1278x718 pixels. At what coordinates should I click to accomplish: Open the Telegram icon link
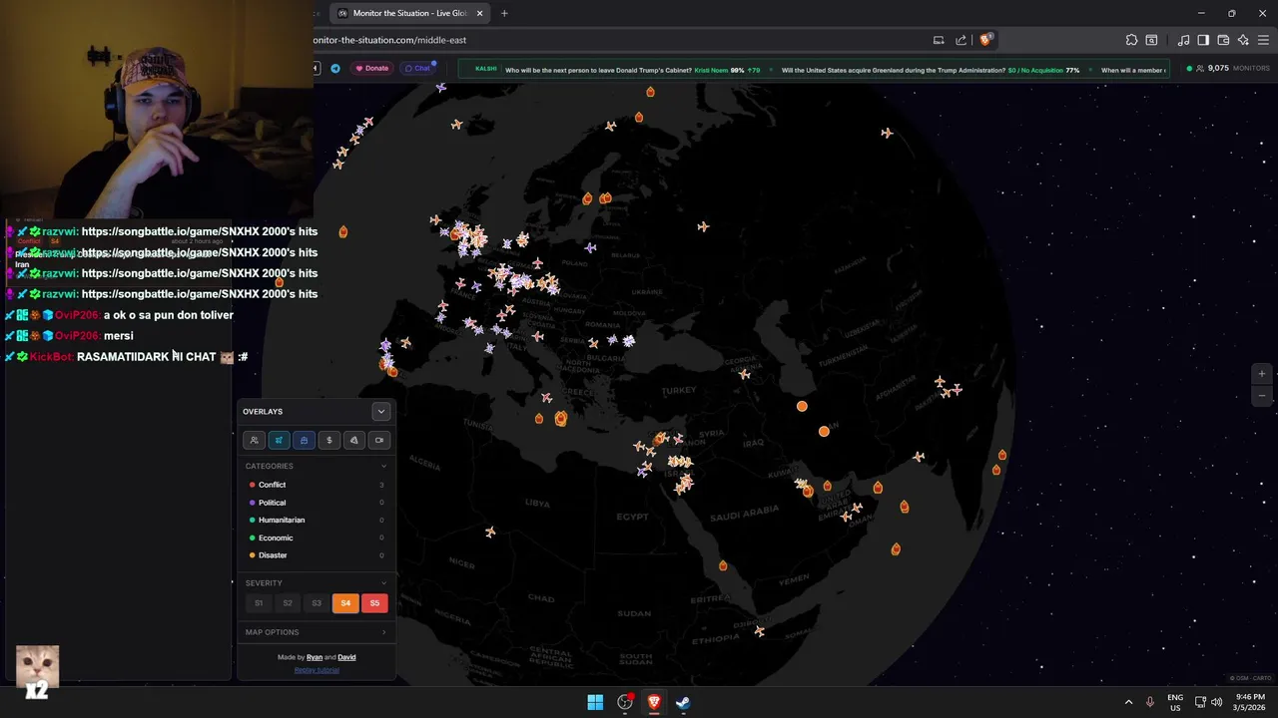point(335,68)
